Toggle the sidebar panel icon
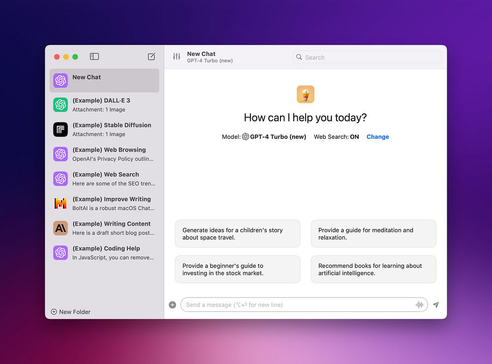Image resolution: width=492 pixels, height=364 pixels. click(x=94, y=57)
